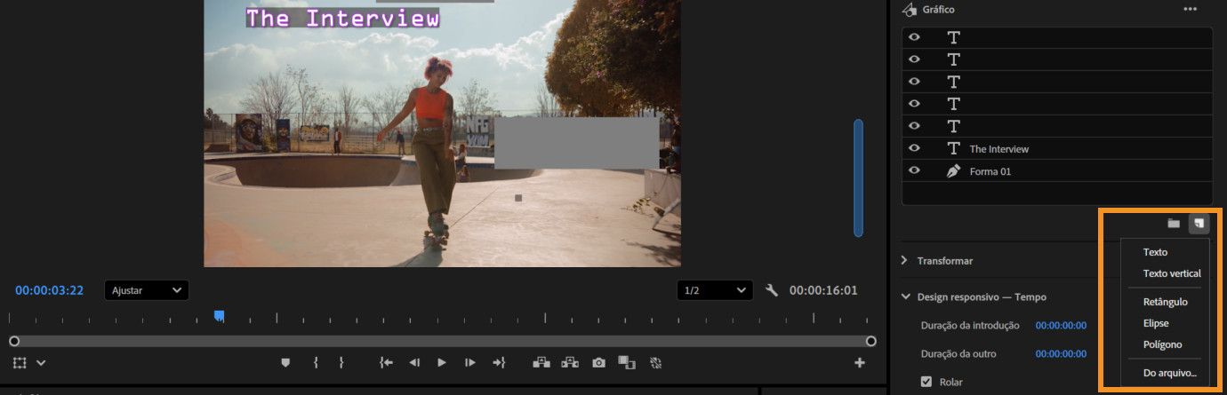Click the T icon of The Interview layer
The image size is (1227, 395).
point(953,148)
